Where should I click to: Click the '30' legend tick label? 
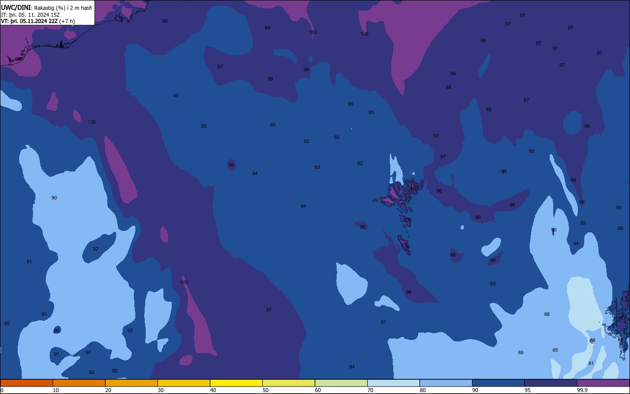point(160,390)
